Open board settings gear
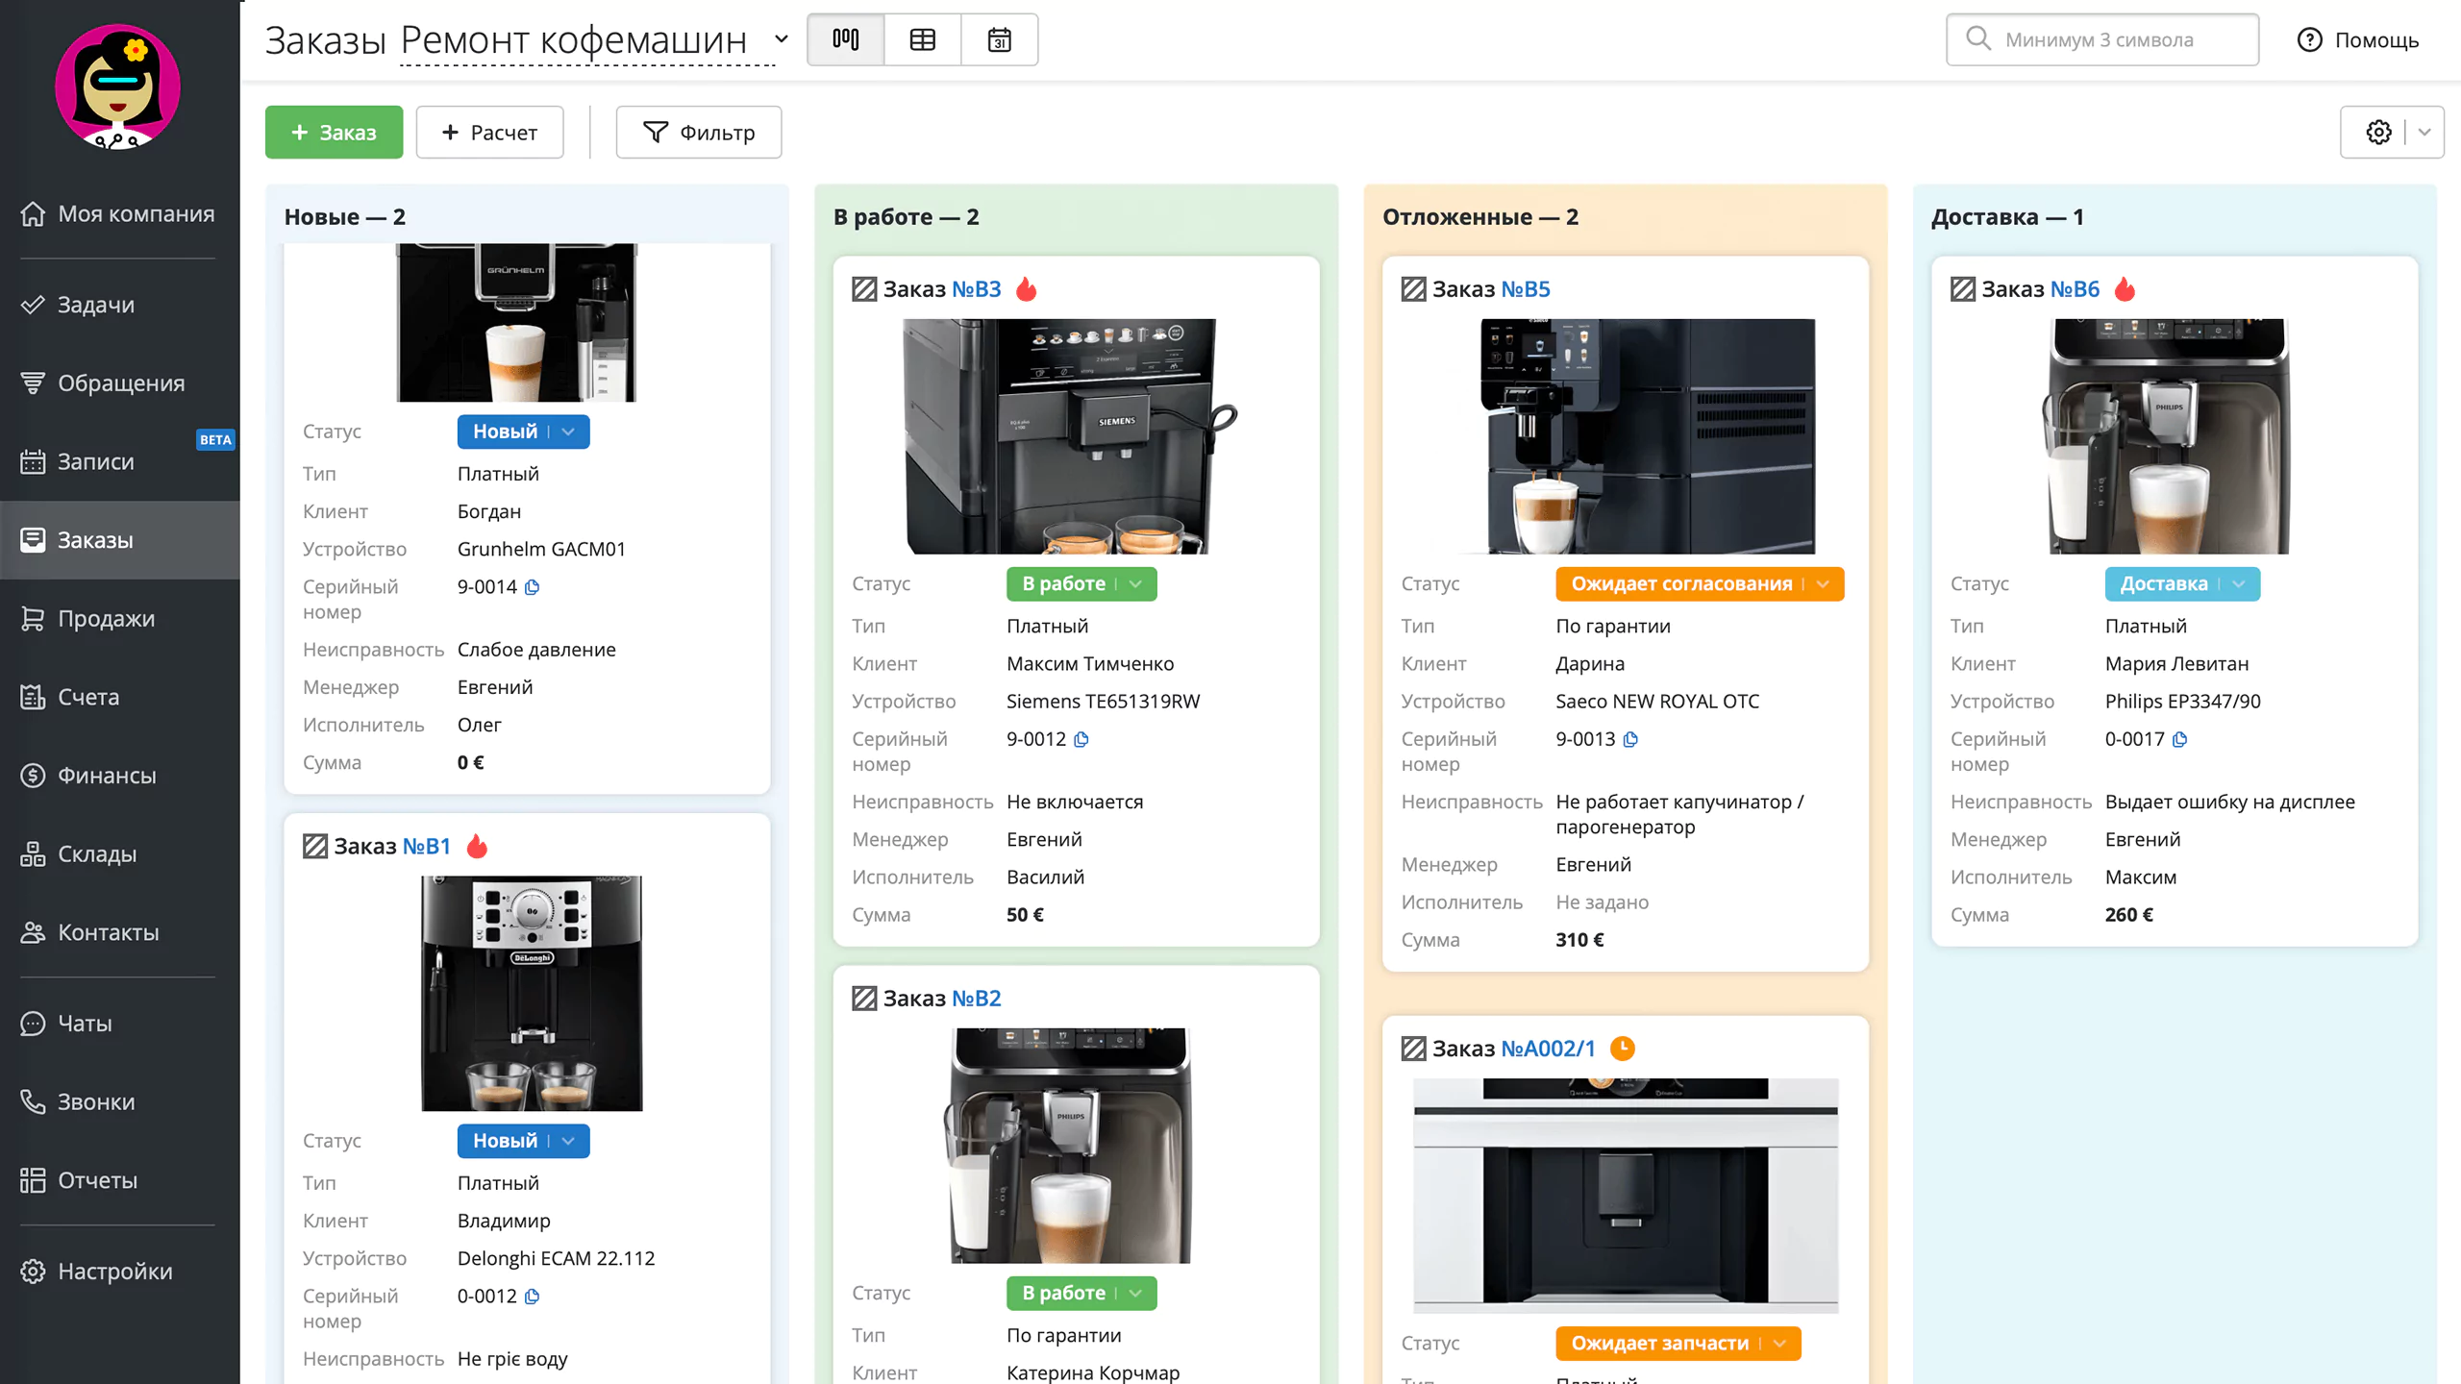2461x1384 pixels. (x=2378, y=133)
